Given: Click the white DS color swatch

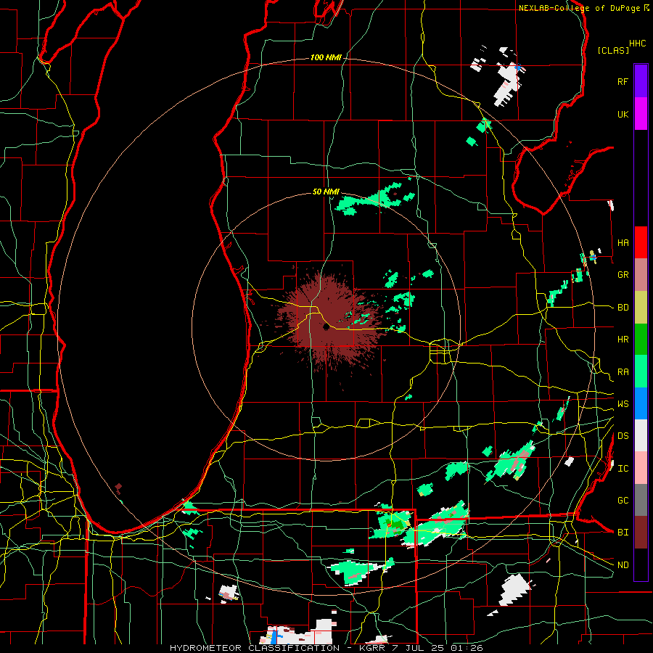Looking at the screenshot, I should pos(641,435).
